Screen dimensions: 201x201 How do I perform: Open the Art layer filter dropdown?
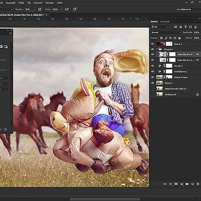(x=160, y=27)
